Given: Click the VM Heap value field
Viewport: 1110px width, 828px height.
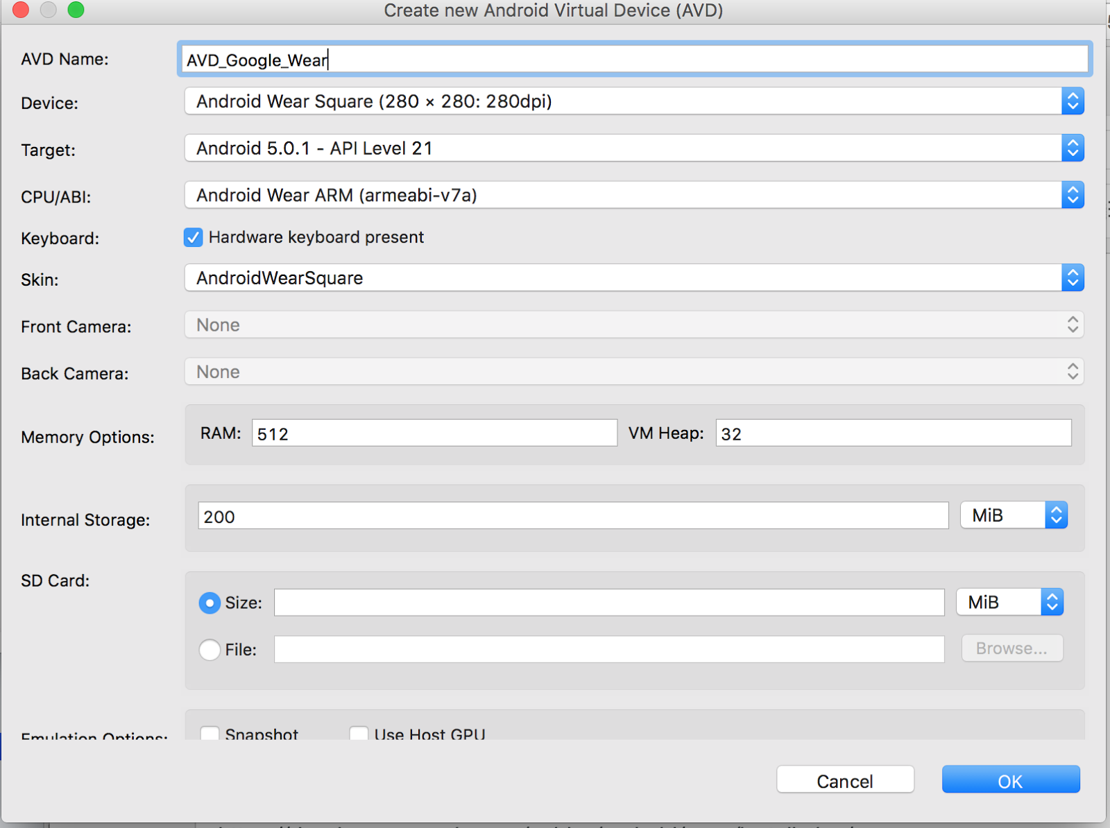Looking at the screenshot, I should pyautogui.click(x=894, y=433).
